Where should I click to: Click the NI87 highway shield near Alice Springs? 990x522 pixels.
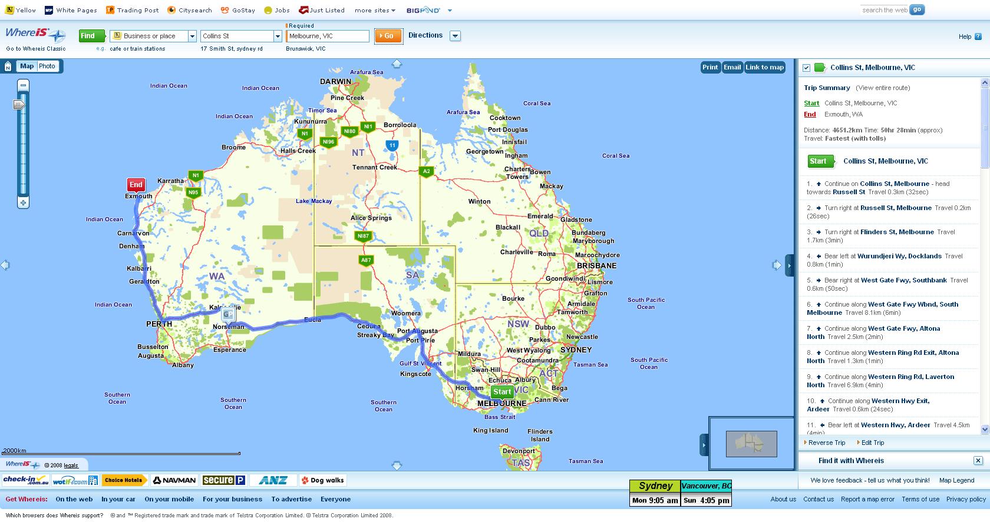[363, 237]
